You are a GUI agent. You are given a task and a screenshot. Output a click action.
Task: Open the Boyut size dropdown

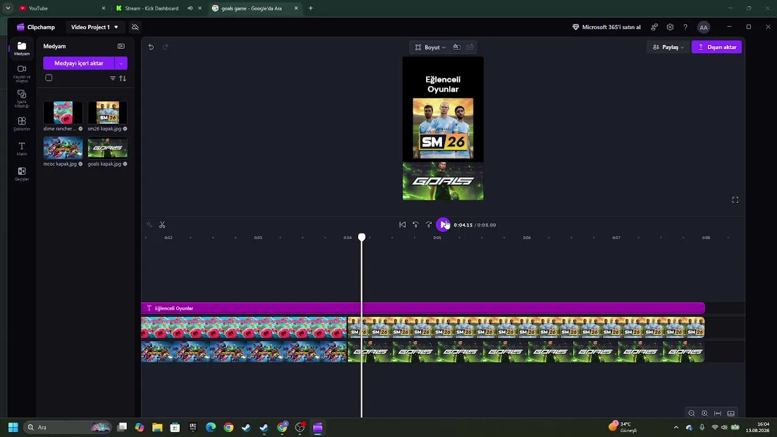[x=430, y=47]
